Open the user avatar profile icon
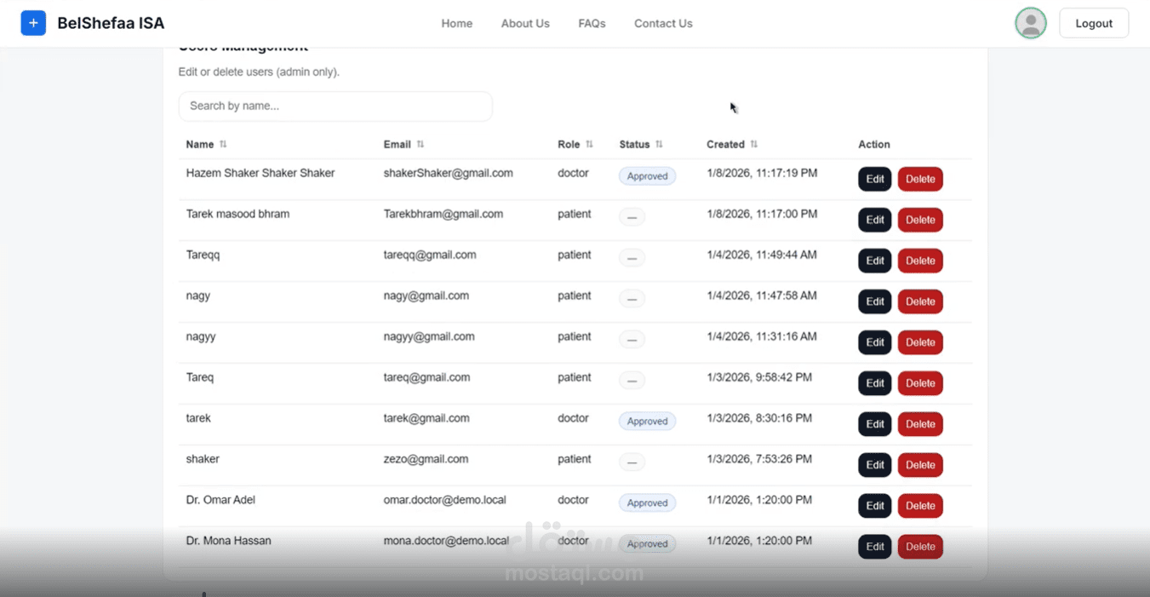 pos(1031,23)
